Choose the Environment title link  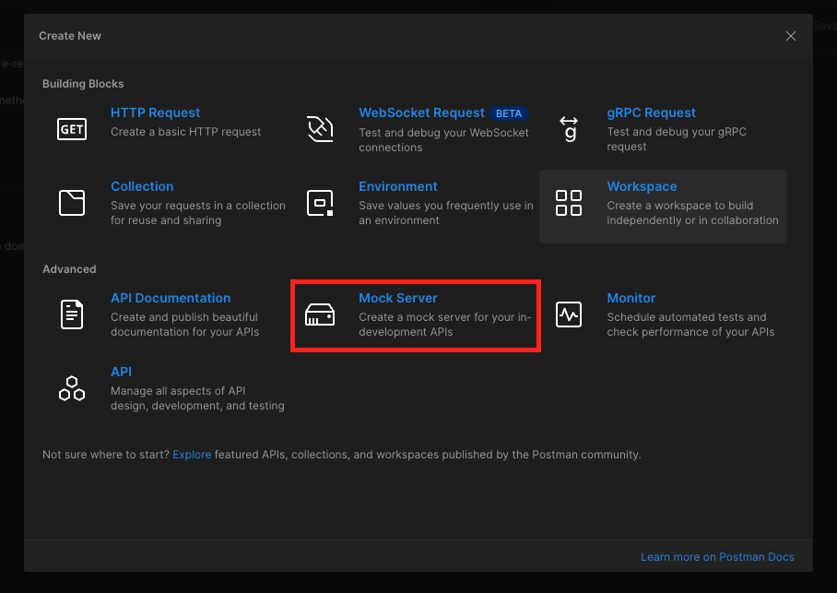[x=398, y=186]
